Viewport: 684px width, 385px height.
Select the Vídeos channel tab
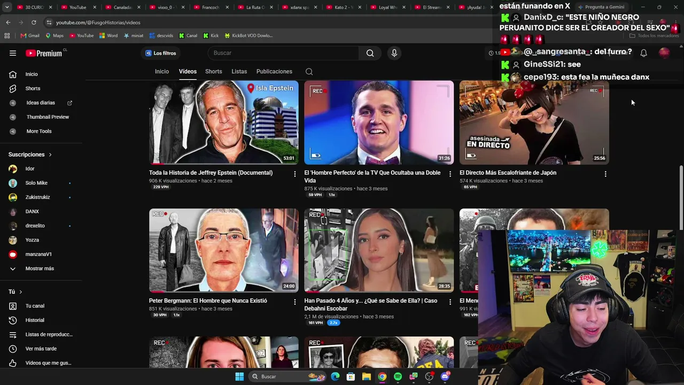[188, 72]
